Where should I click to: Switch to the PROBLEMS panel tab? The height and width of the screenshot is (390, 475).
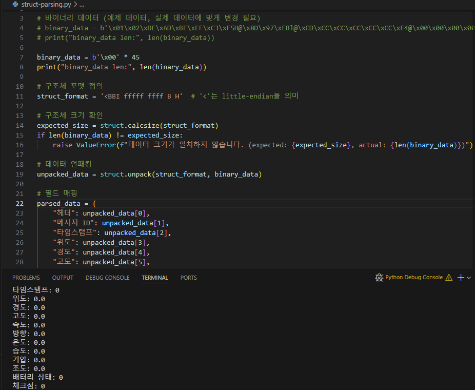26,278
